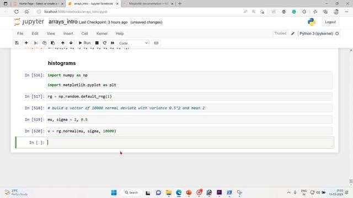
Task: Open browser settings and more menu
Action: click(346, 12)
